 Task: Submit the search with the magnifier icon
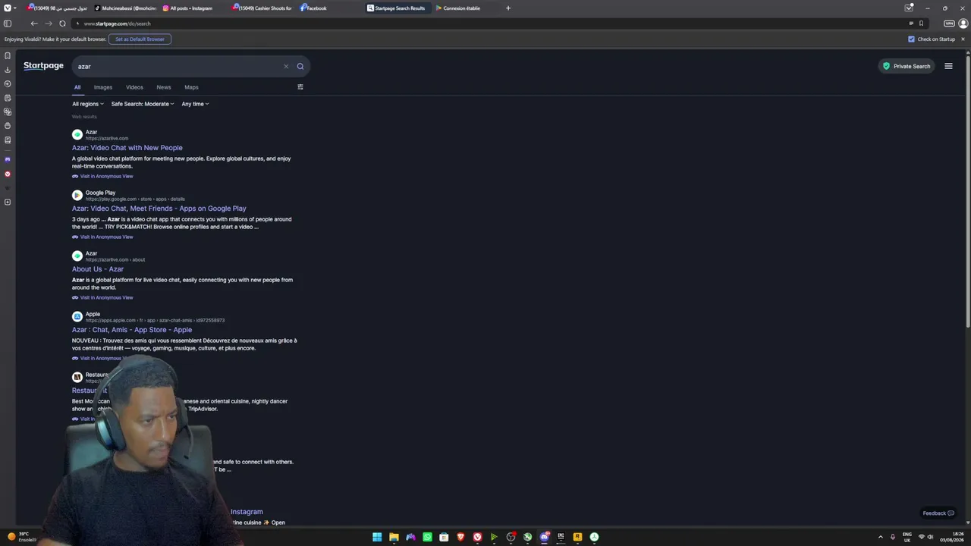[x=300, y=66]
